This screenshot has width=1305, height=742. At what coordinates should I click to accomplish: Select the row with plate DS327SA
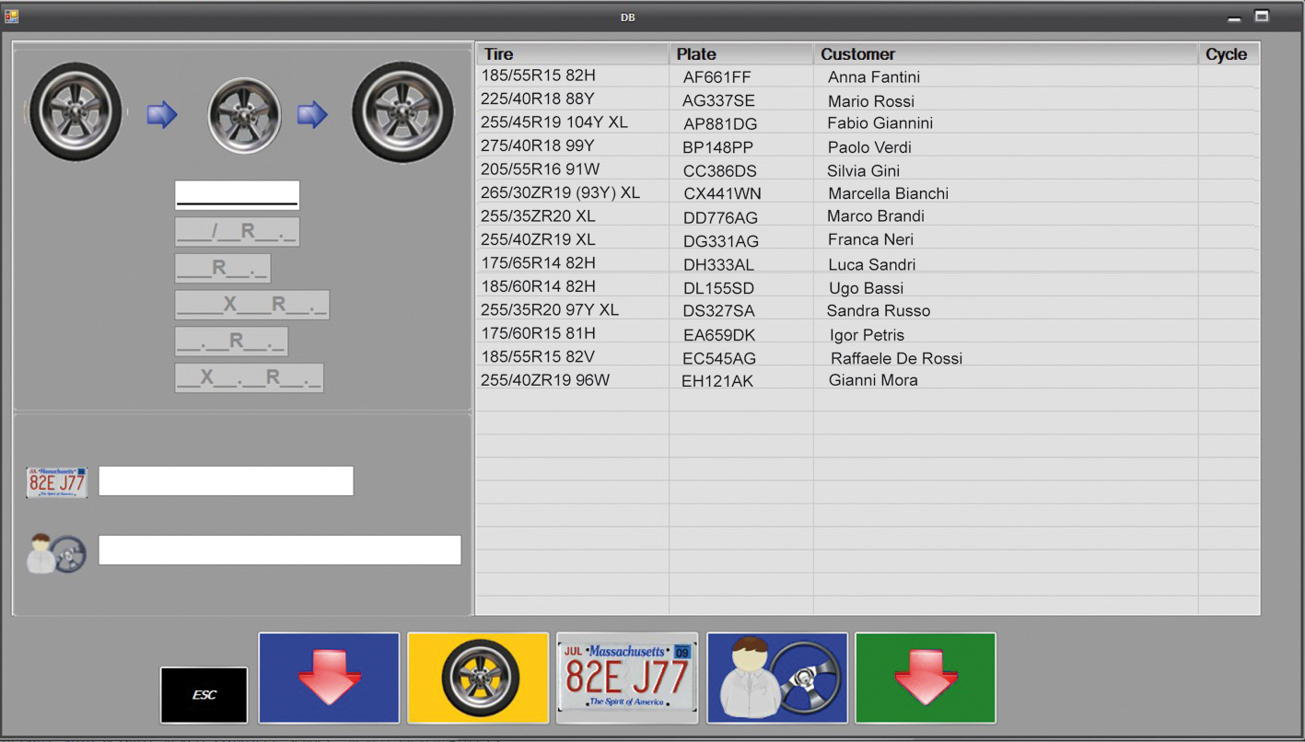point(718,311)
